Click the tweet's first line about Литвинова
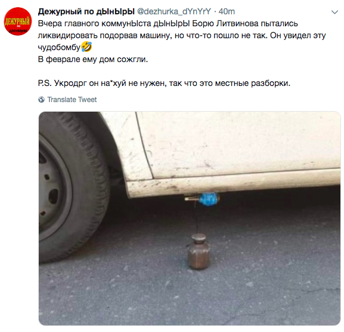This screenshot has height=332, width=344. coord(168,23)
